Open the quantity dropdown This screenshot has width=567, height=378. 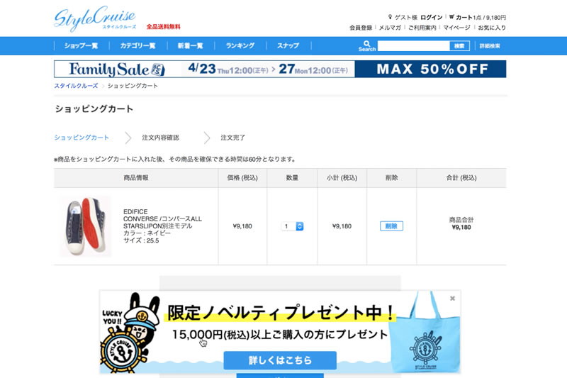293,226
